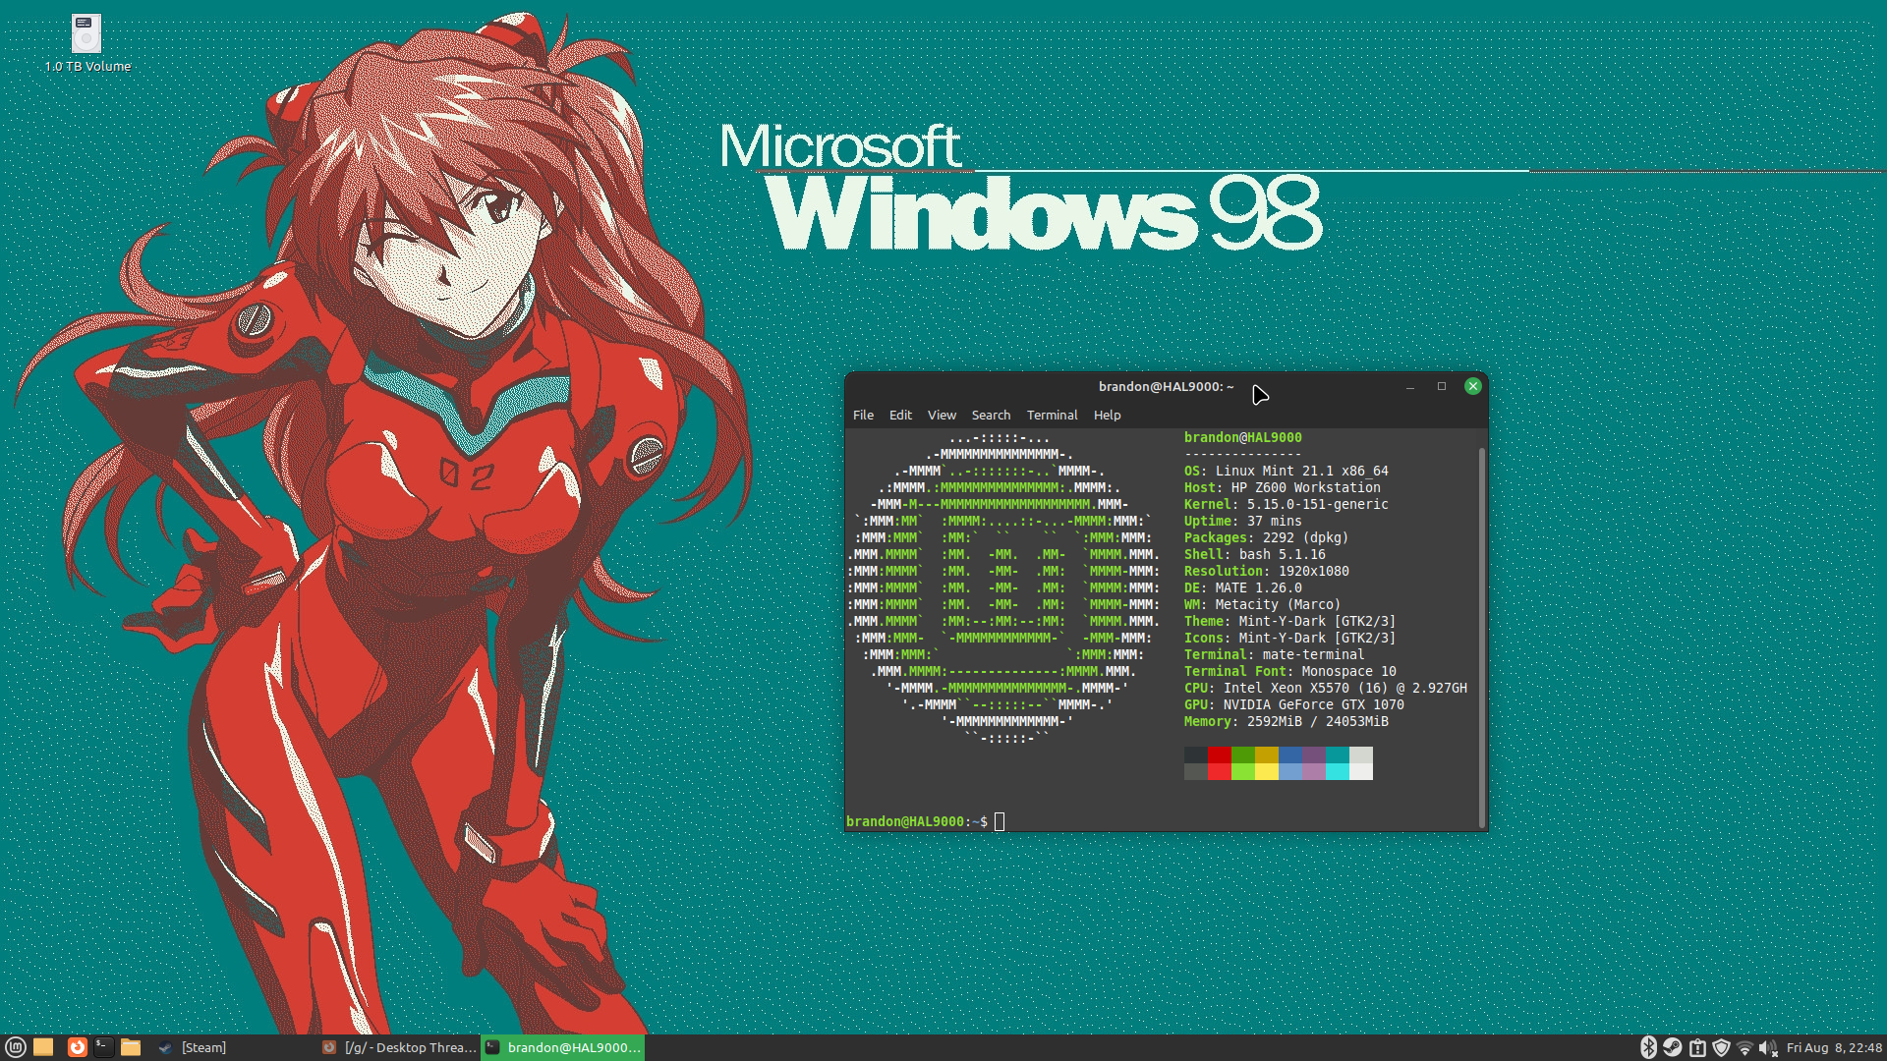Click the 'WM: Metacity (Marco)' line
The image size is (1887, 1061).
pos(1262,605)
